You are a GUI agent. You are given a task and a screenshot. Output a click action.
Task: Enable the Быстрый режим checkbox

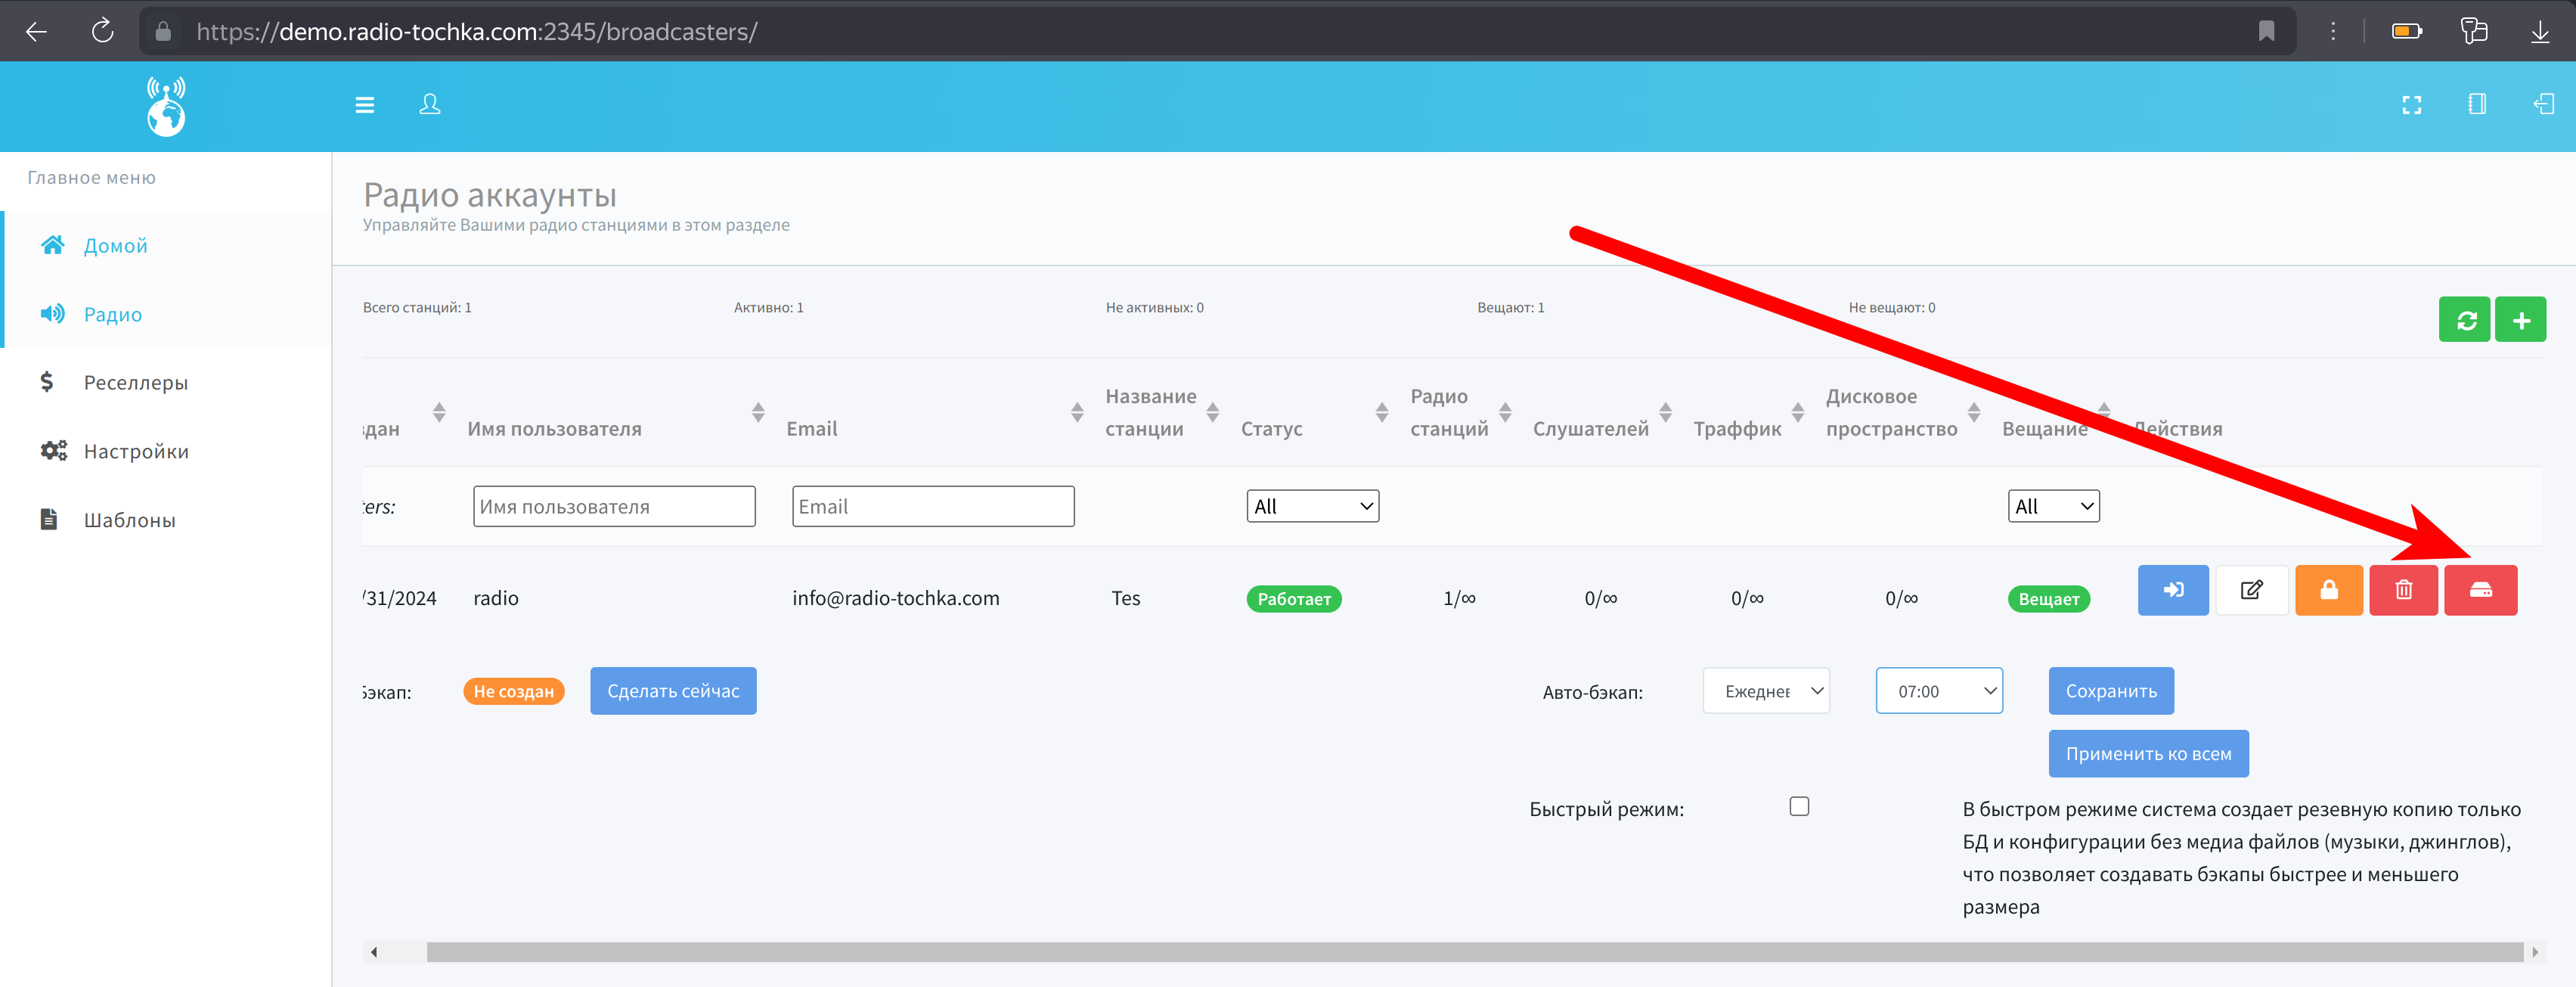(1798, 806)
